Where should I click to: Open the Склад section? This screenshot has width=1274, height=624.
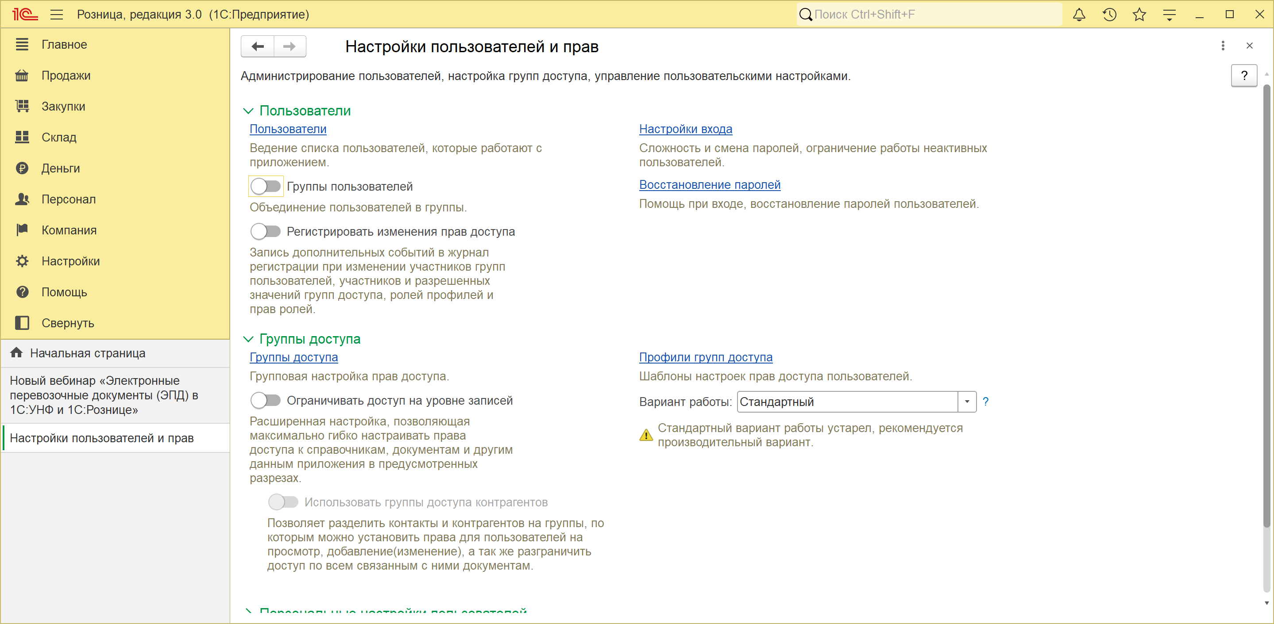coord(115,138)
